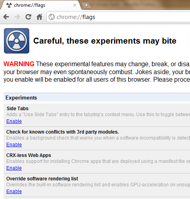Open a new tab with plus button
The height and width of the screenshot is (199, 190).
point(86,5)
